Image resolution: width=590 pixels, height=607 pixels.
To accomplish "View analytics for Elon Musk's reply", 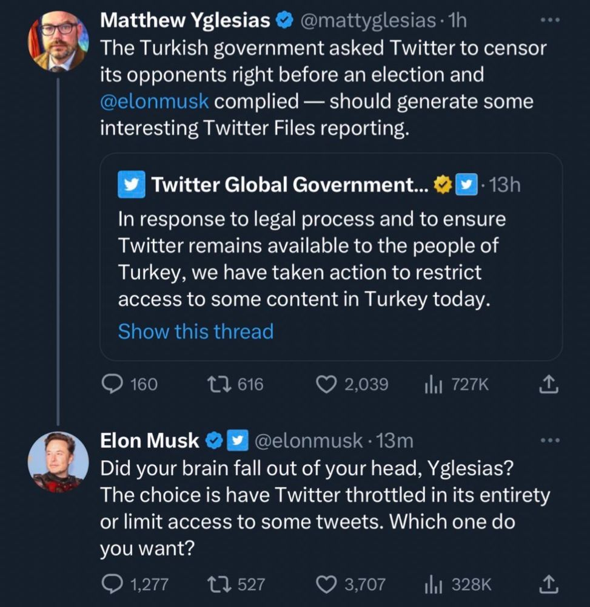I will pyautogui.click(x=434, y=585).
